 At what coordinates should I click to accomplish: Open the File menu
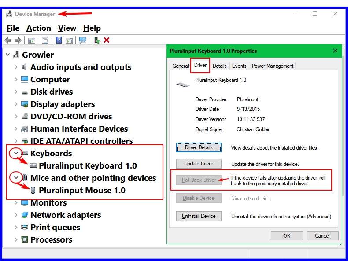pos(13,28)
